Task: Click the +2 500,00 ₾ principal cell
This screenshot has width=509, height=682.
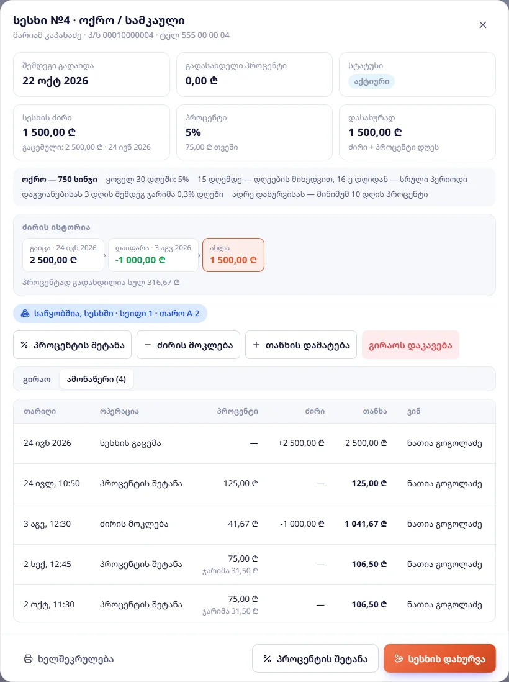Action: coord(301,443)
